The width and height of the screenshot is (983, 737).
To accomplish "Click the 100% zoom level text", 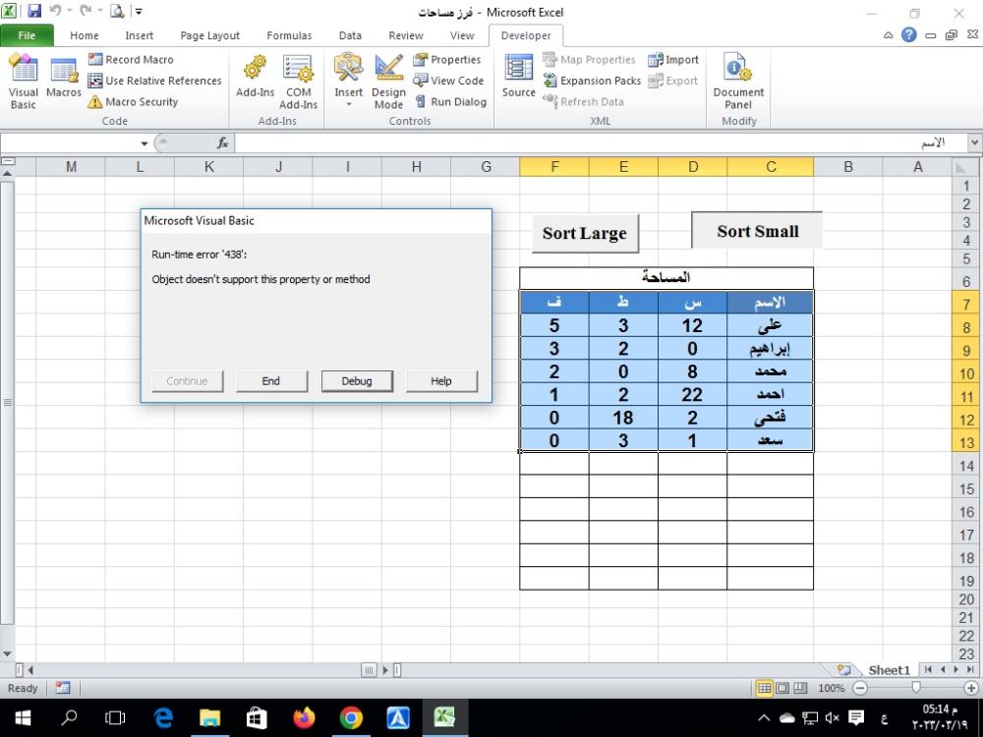I will click(x=832, y=688).
